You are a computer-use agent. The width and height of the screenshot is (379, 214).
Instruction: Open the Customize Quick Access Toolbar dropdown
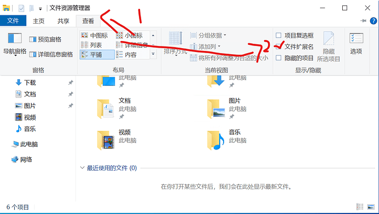point(40,9)
